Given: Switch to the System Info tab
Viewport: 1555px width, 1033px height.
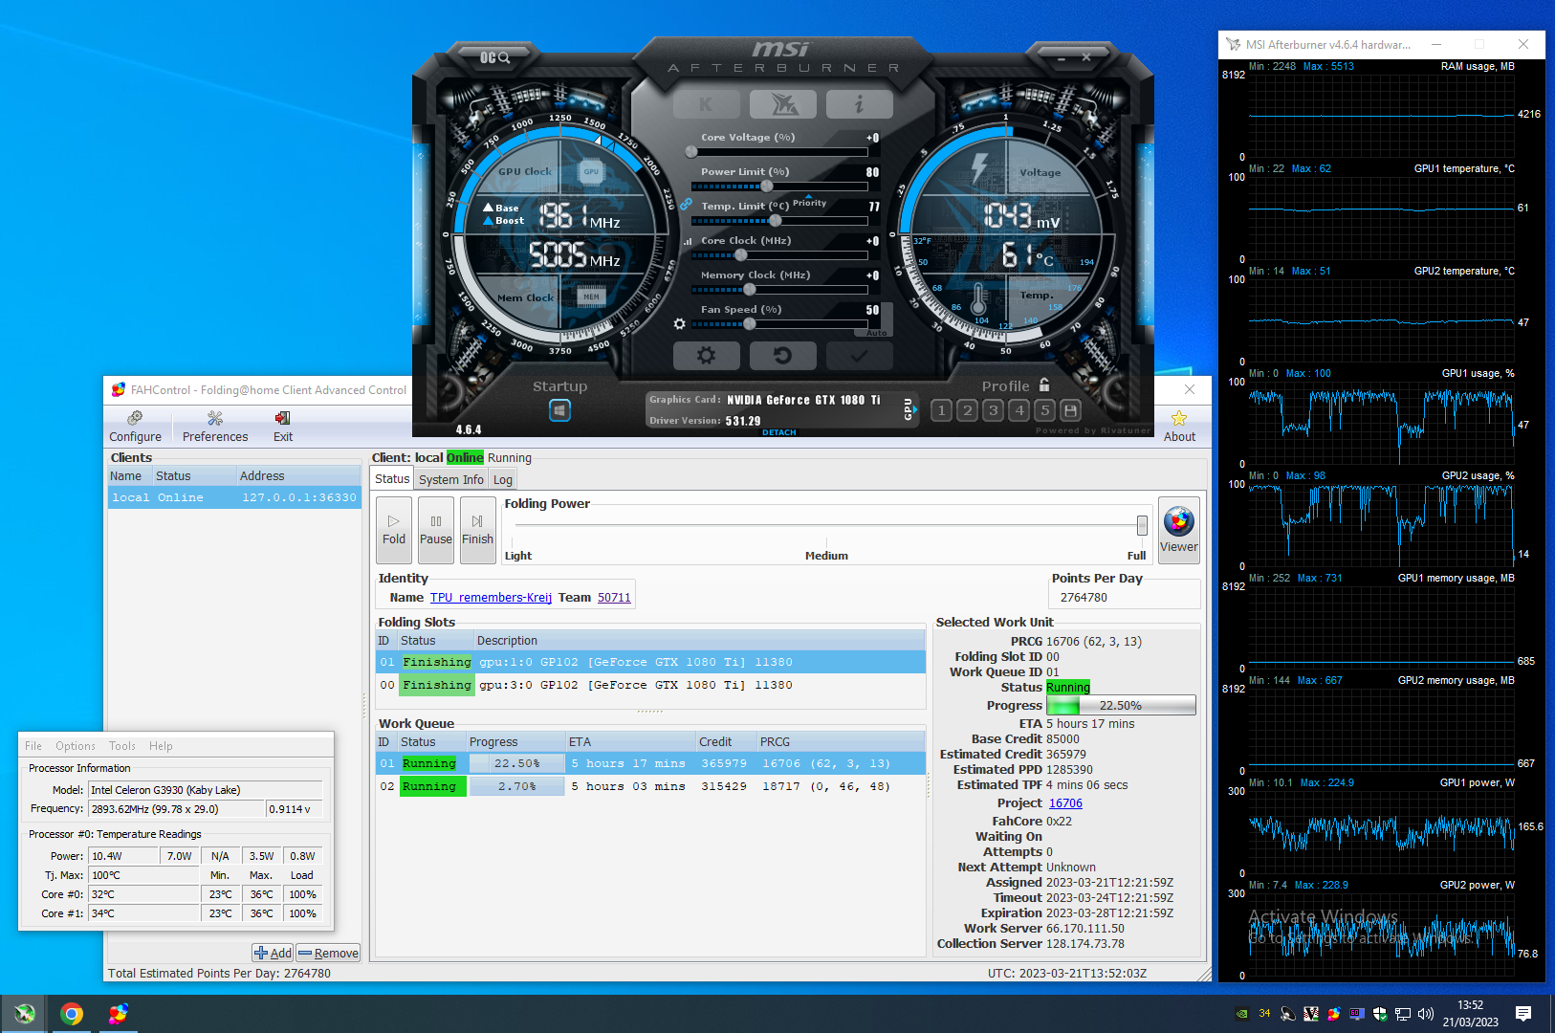Looking at the screenshot, I should click(450, 480).
